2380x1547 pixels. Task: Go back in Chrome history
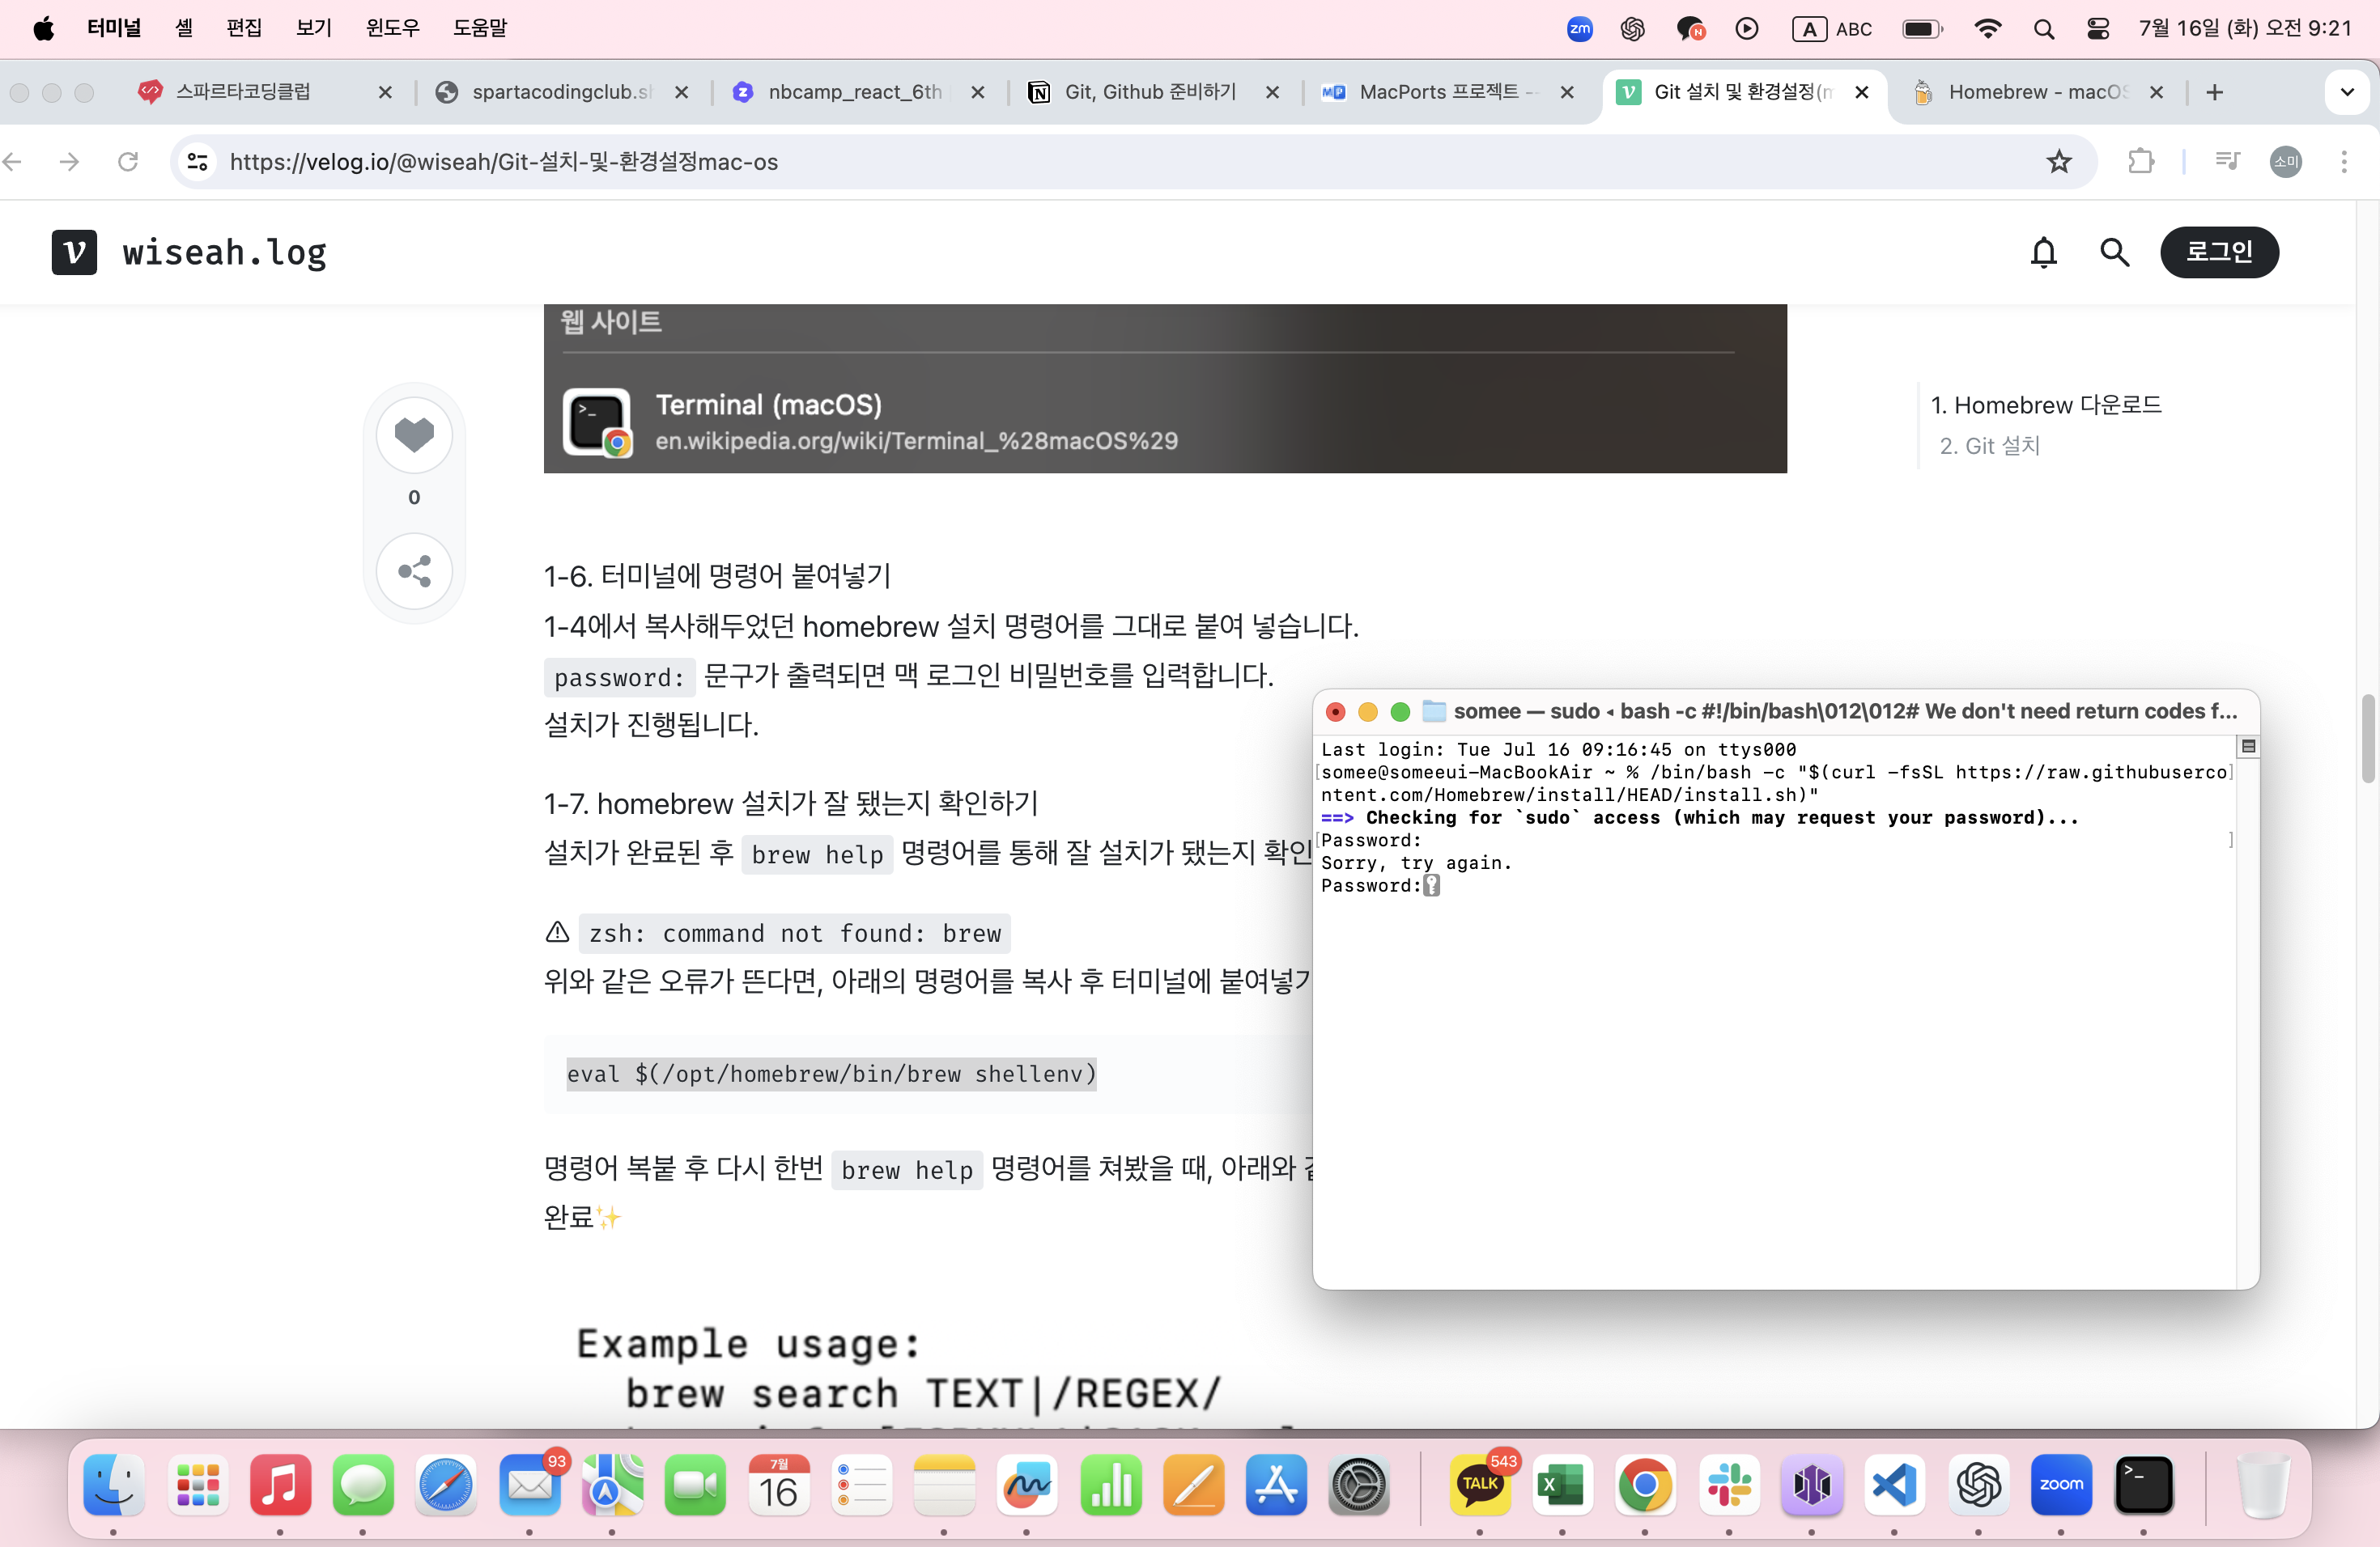[12, 161]
